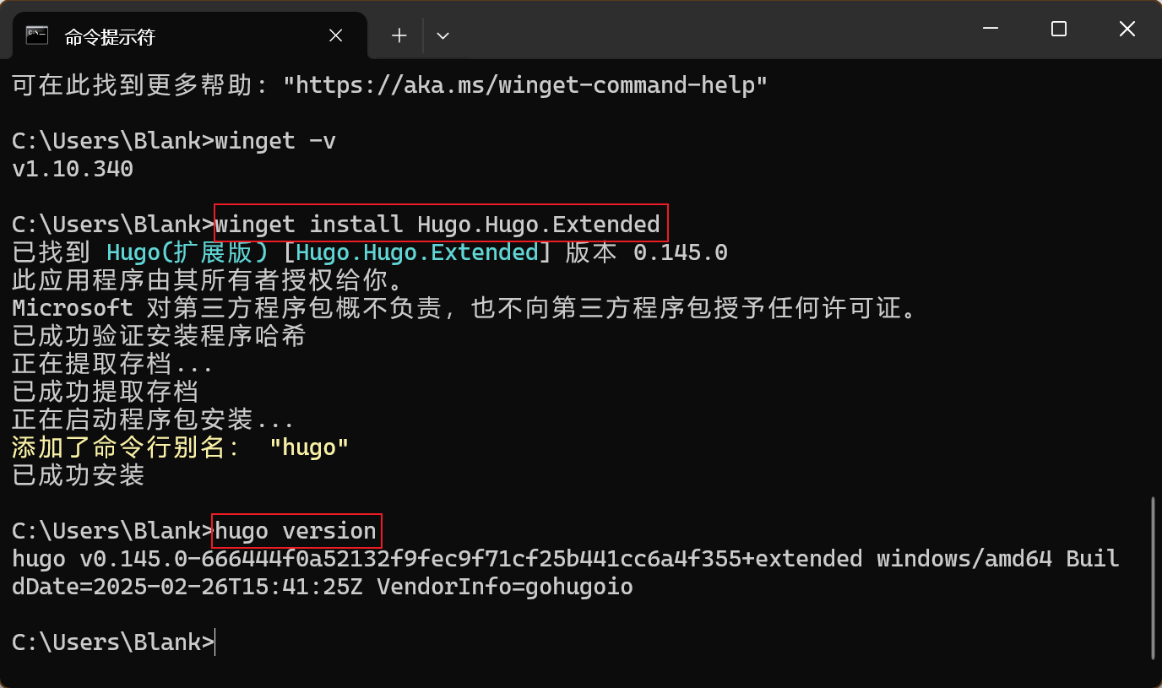Expand the new-tab profile dropdown chevron
The height and width of the screenshot is (688, 1162).
(443, 35)
